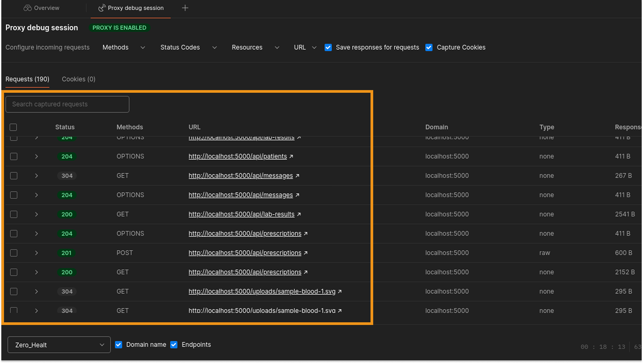Open GET messages 304 external link arrow
The image size is (643, 363).
(x=297, y=176)
